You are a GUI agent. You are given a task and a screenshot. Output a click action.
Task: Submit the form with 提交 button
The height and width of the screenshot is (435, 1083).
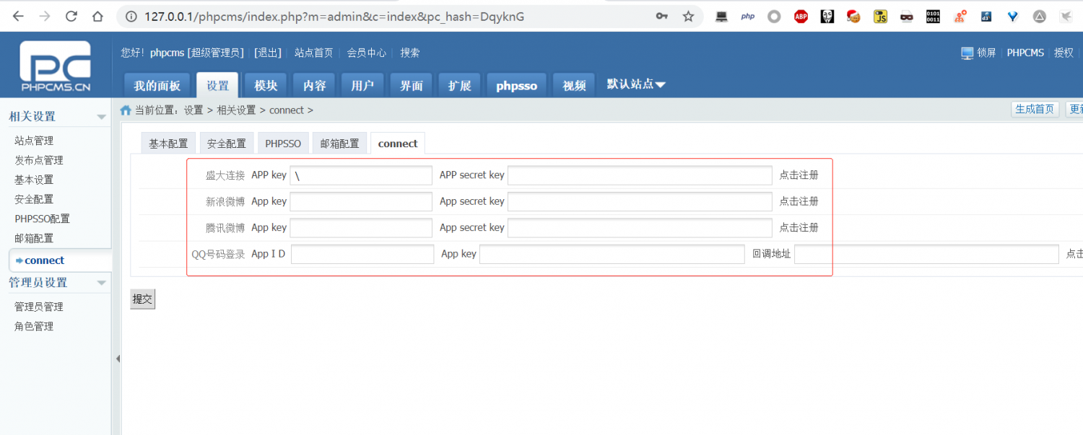point(142,299)
